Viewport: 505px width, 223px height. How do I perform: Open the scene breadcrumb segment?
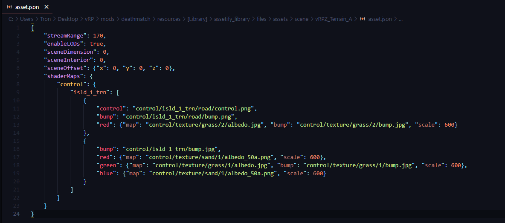click(x=302, y=19)
